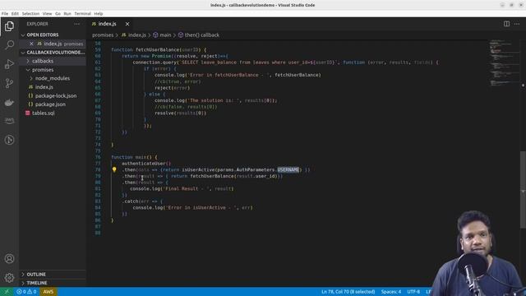Click the code minimap overview
526x296 pixels.
tap(504, 64)
